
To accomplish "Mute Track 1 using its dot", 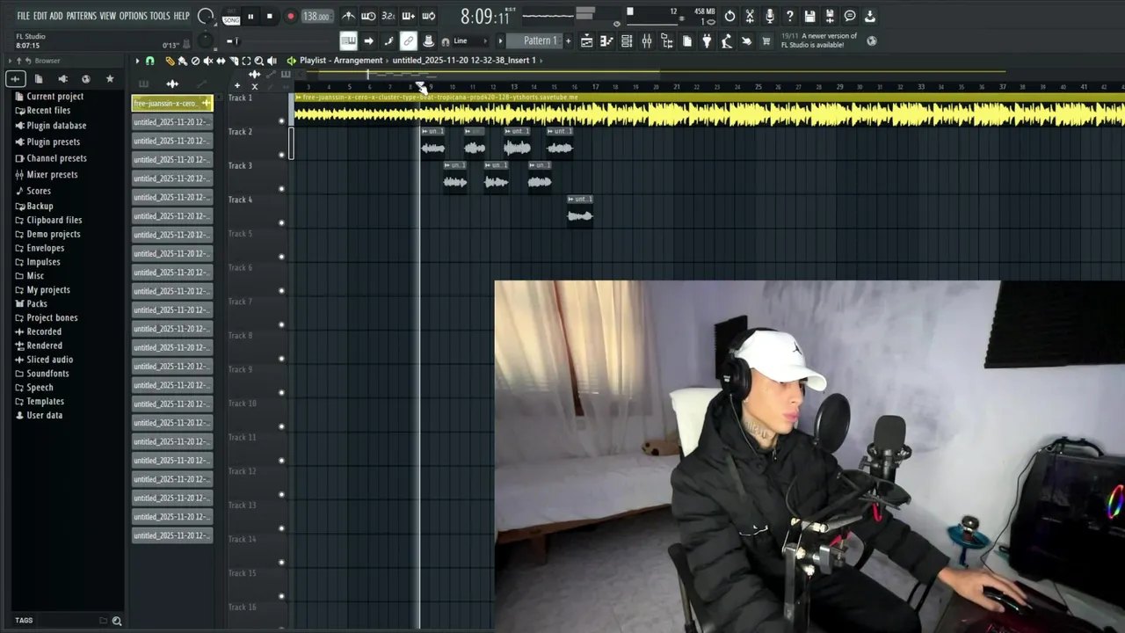I will pyautogui.click(x=282, y=120).
